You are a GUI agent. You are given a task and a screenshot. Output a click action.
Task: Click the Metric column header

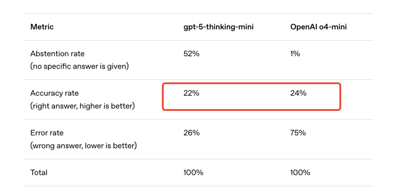pos(42,27)
